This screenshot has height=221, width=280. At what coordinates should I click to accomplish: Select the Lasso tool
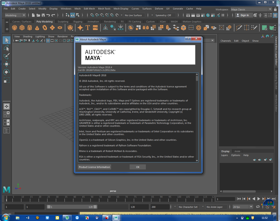(x=7, y=48)
